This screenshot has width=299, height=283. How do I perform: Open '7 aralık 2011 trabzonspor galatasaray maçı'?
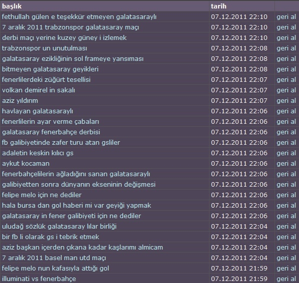coord(70,27)
